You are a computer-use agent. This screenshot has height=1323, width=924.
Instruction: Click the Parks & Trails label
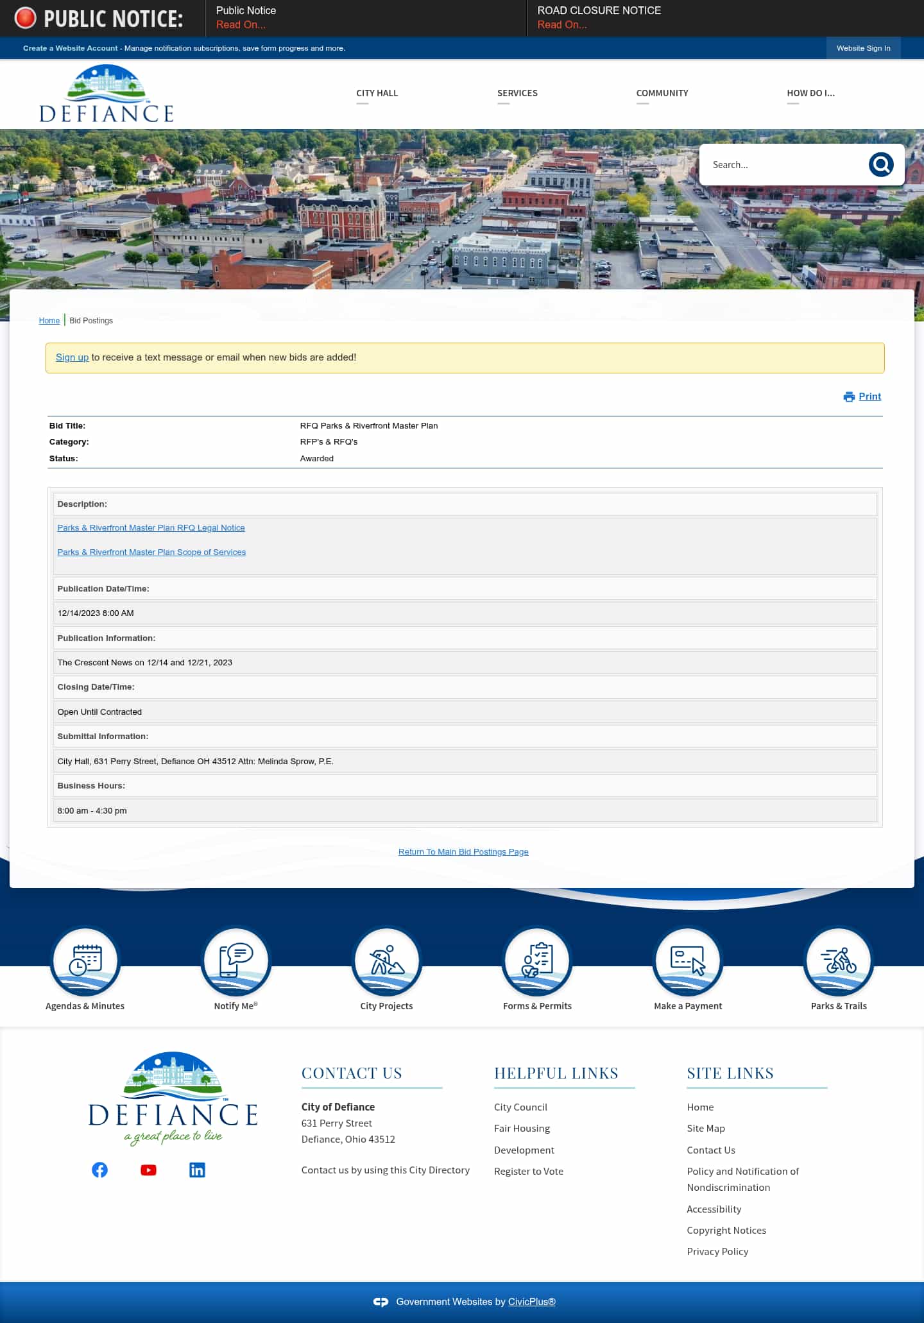839,1006
